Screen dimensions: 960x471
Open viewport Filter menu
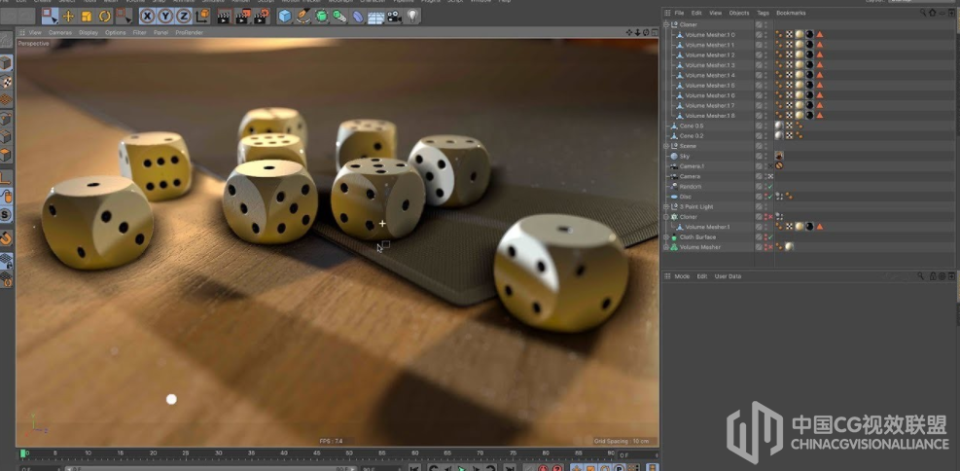coord(140,32)
